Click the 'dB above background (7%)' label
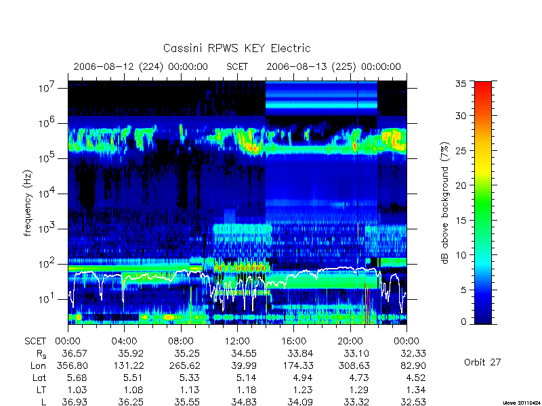Viewport: 542px width, 406px height. (x=445, y=203)
